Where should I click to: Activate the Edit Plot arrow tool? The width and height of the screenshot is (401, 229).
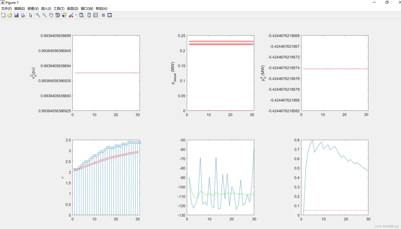tap(31, 15)
